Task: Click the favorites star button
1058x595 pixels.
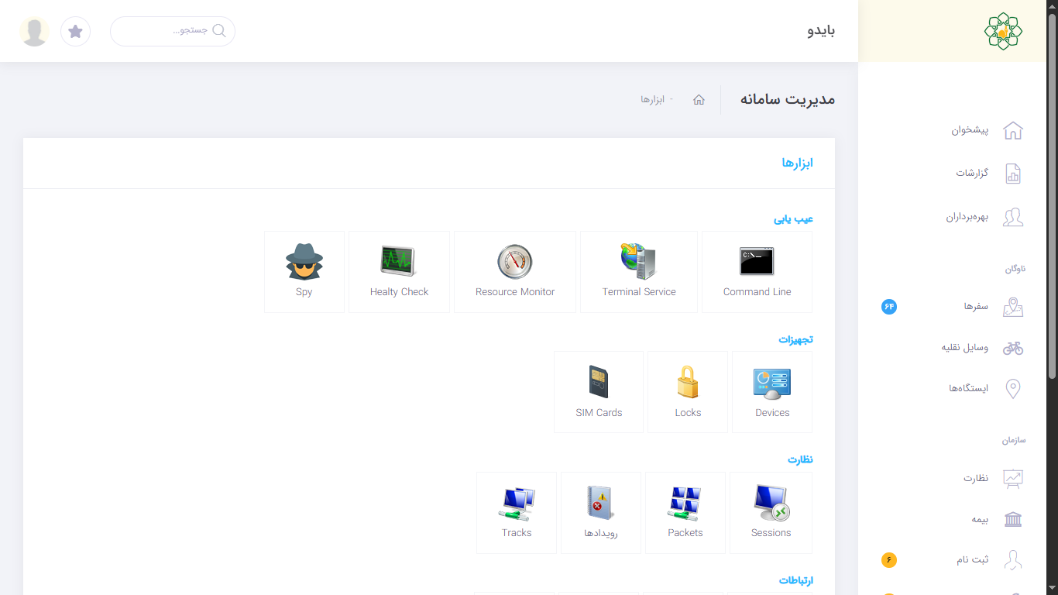Action: tap(75, 32)
